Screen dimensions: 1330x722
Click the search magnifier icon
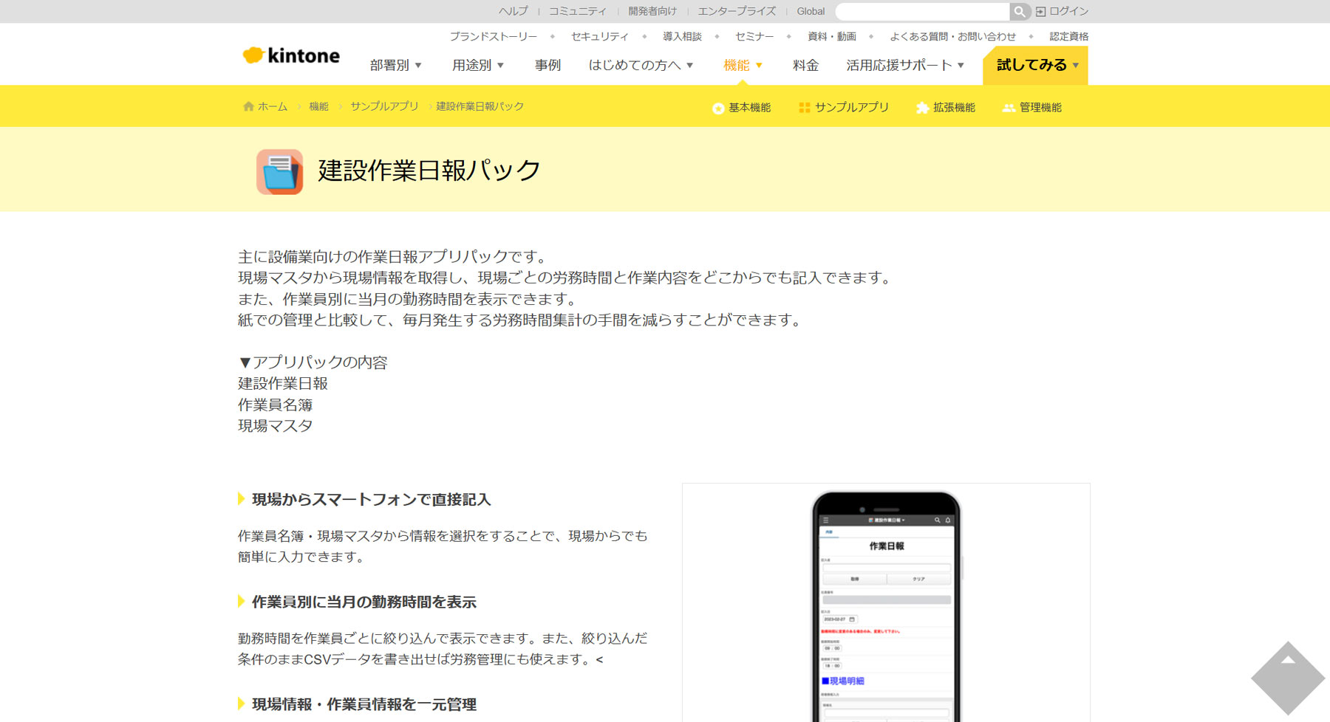click(1020, 11)
